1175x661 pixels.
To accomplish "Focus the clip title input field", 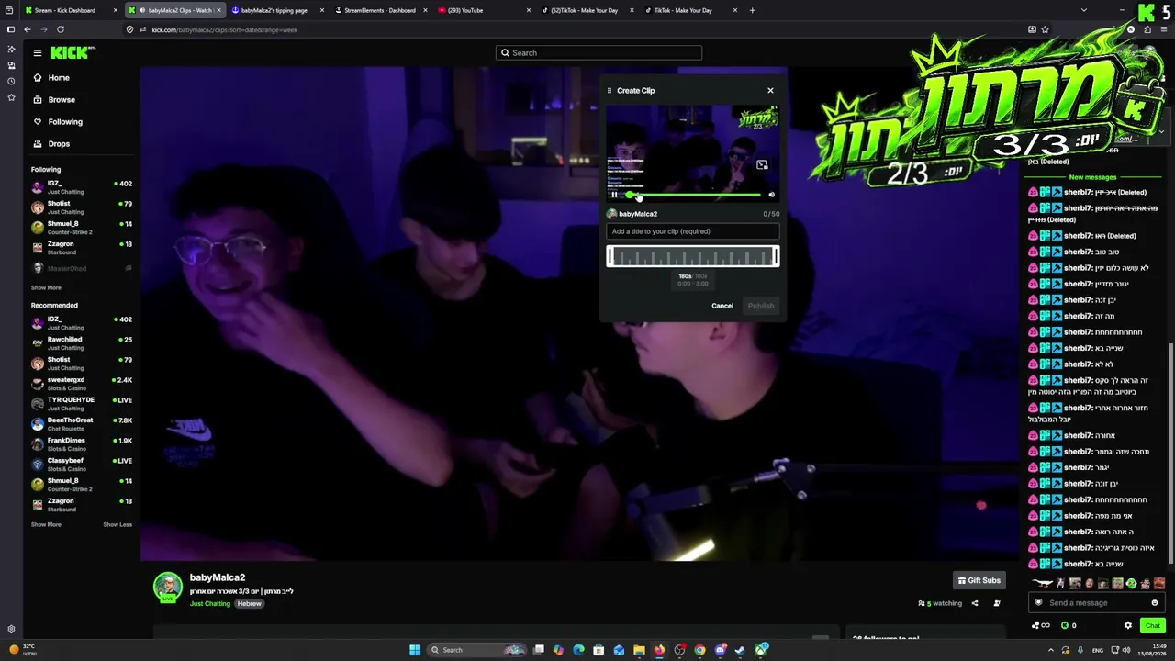I will pyautogui.click(x=693, y=231).
